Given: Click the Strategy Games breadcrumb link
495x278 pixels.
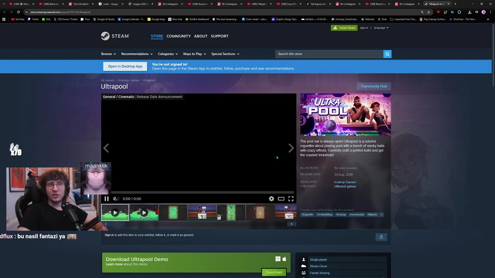Looking at the screenshot, I should click(128, 80).
